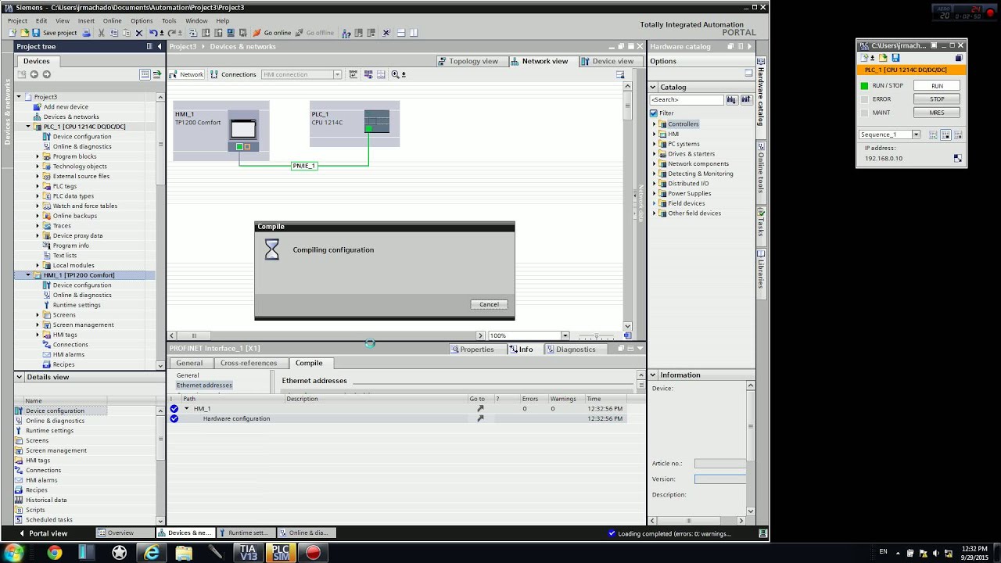
Task: Select HMI alarms in project tree
Action: 68,354
